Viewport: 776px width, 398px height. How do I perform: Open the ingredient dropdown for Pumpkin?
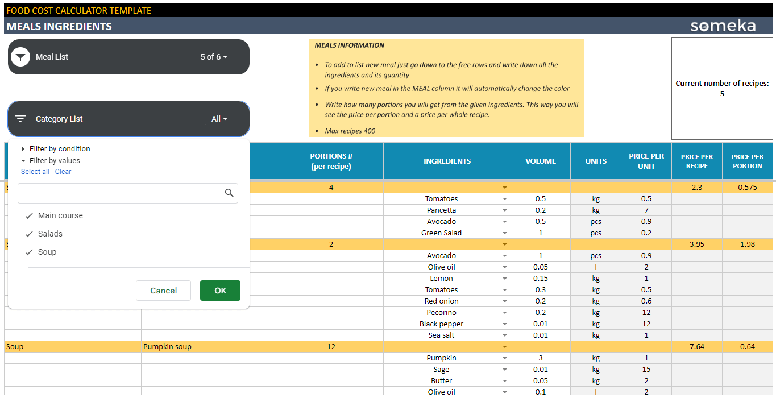click(504, 358)
